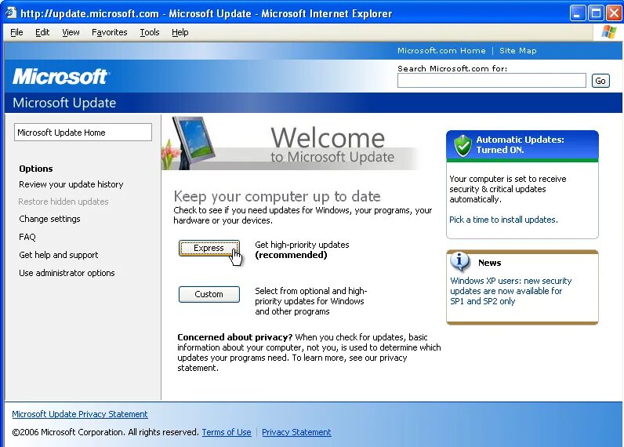Open the Windows XP security updates news link
Viewport: 624px width, 447px height.
pos(510,291)
